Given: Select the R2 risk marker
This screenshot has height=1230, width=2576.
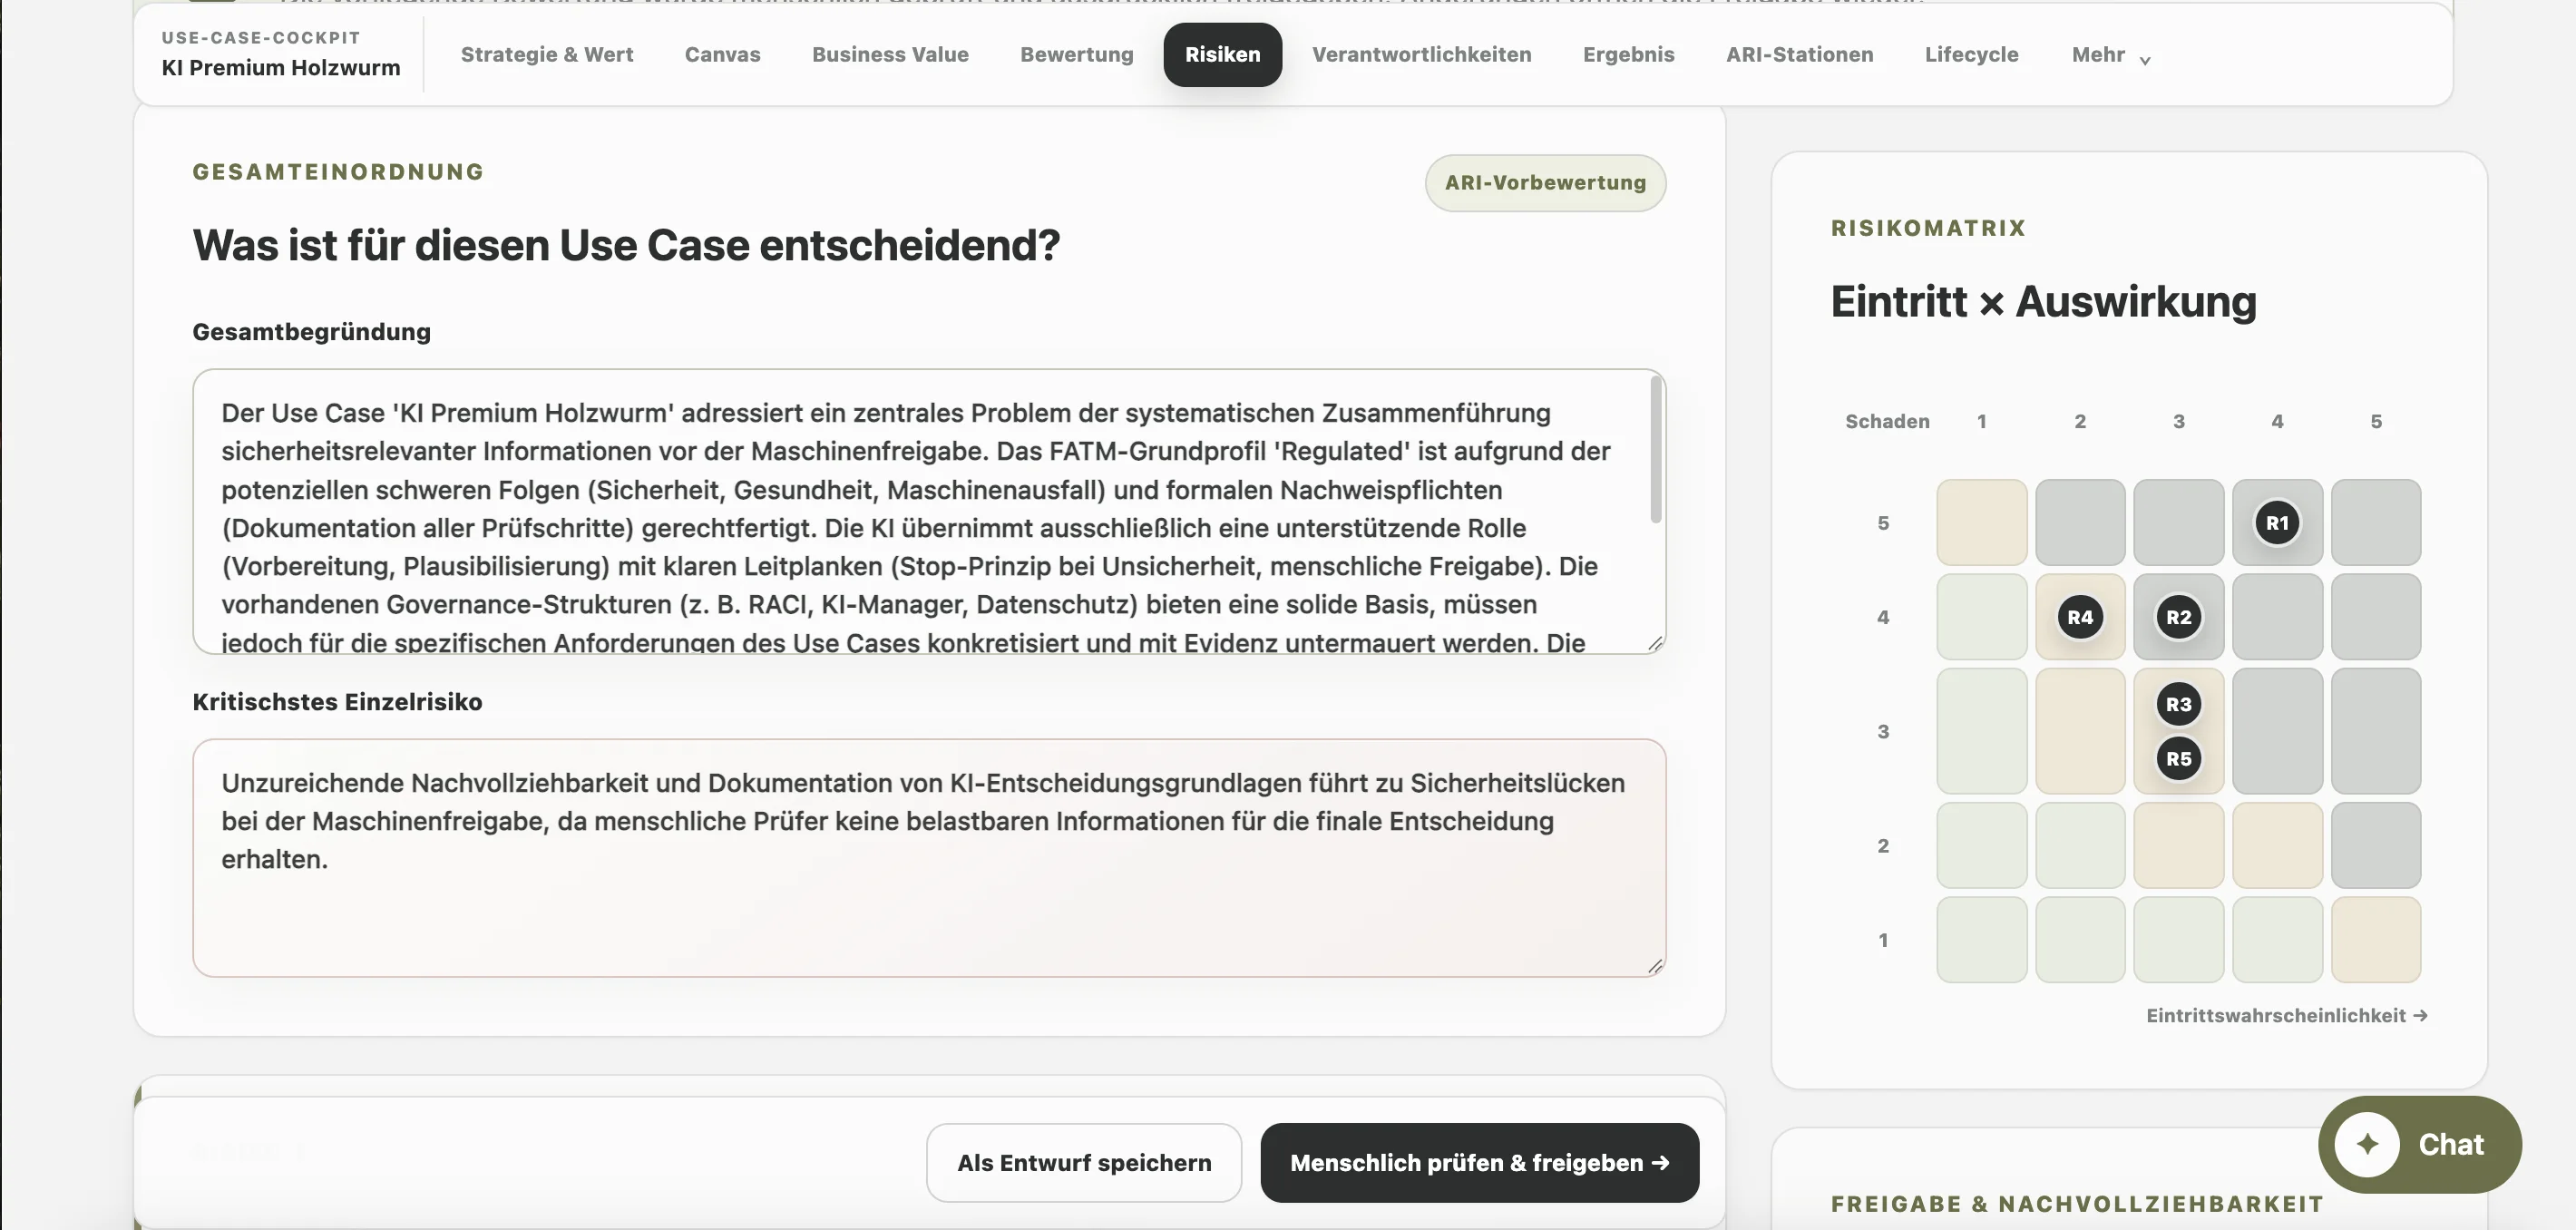Looking at the screenshot, I should tap(2178, 617).
